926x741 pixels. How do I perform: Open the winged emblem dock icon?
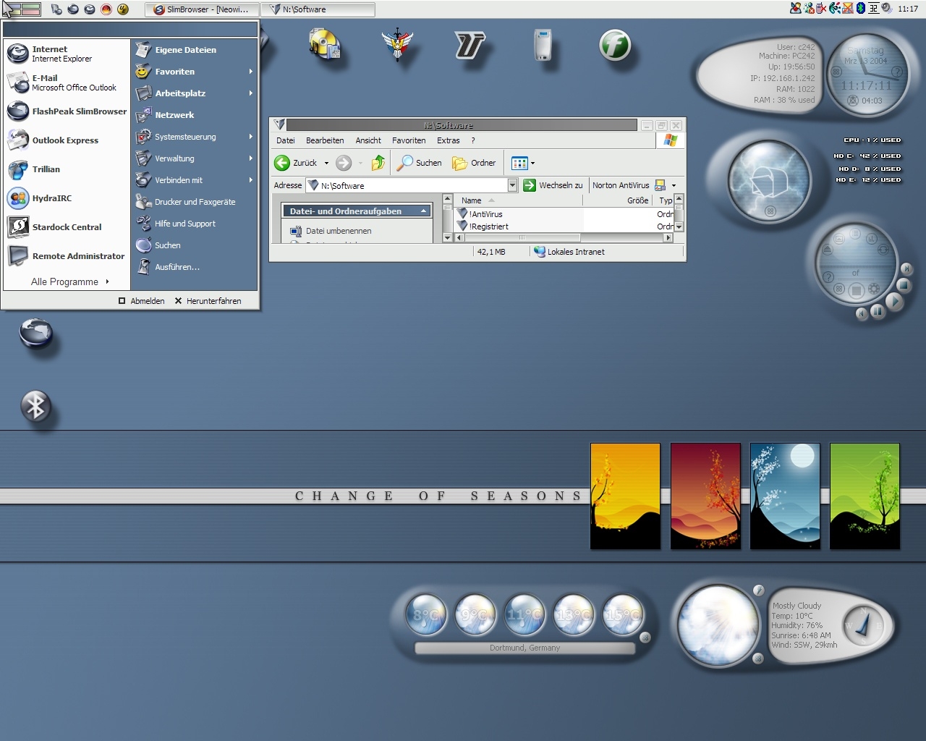click(397, 45)
